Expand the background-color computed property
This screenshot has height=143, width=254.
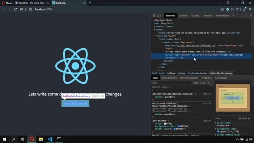coord(216,129)
